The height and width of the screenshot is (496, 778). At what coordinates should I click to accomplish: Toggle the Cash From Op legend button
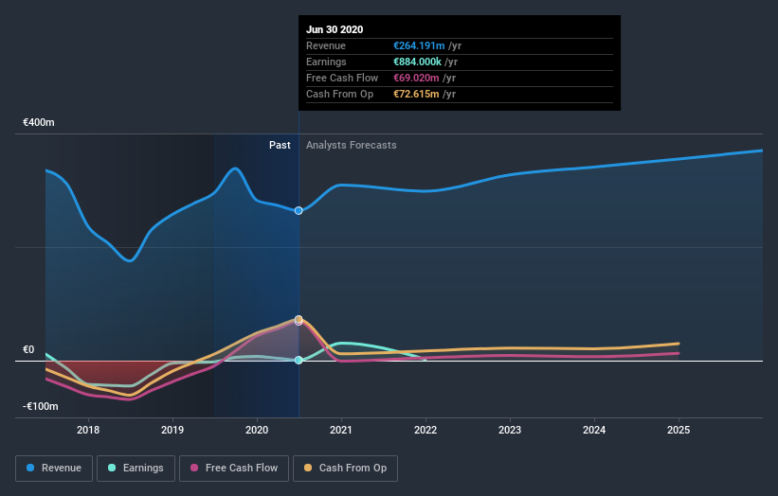coord(345,469)
